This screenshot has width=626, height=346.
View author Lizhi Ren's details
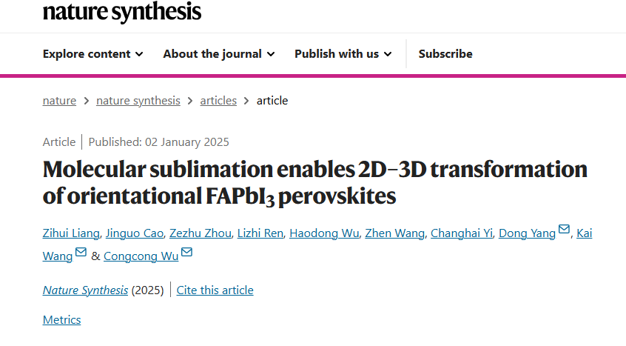coord(260,233)
